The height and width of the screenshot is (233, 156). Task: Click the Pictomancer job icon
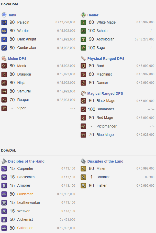coord(83,126)
